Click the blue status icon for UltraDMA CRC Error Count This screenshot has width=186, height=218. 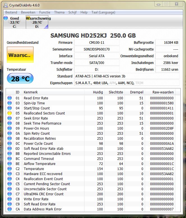(10, 194)
